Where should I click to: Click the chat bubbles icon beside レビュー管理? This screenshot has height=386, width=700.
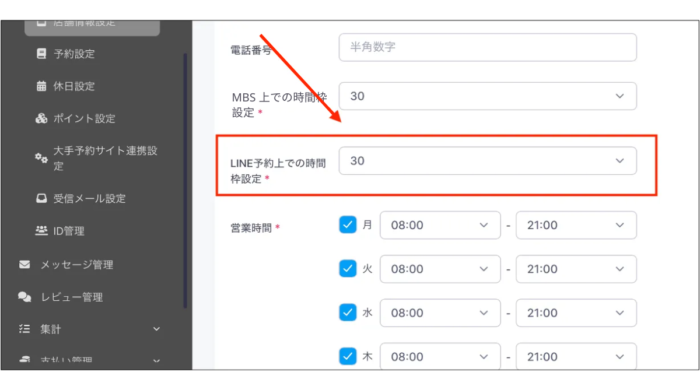pyautogui.click(x=24, y=297)
